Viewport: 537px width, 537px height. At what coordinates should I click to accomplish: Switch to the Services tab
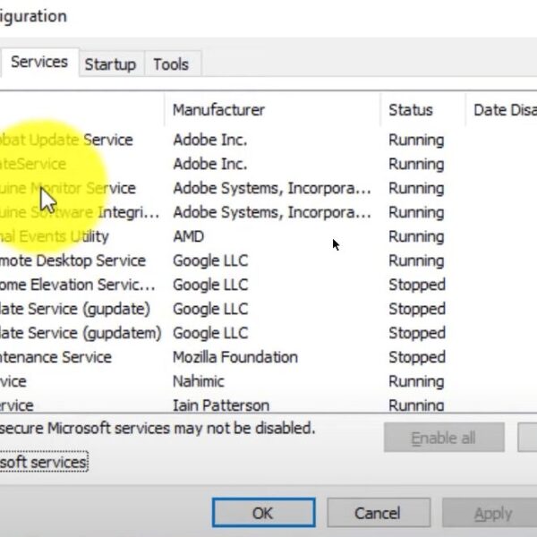[x=39, y=63]
